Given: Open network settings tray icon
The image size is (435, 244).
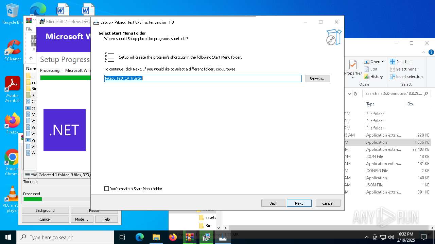Looking at the screenshot, I should tap(383, 237).
